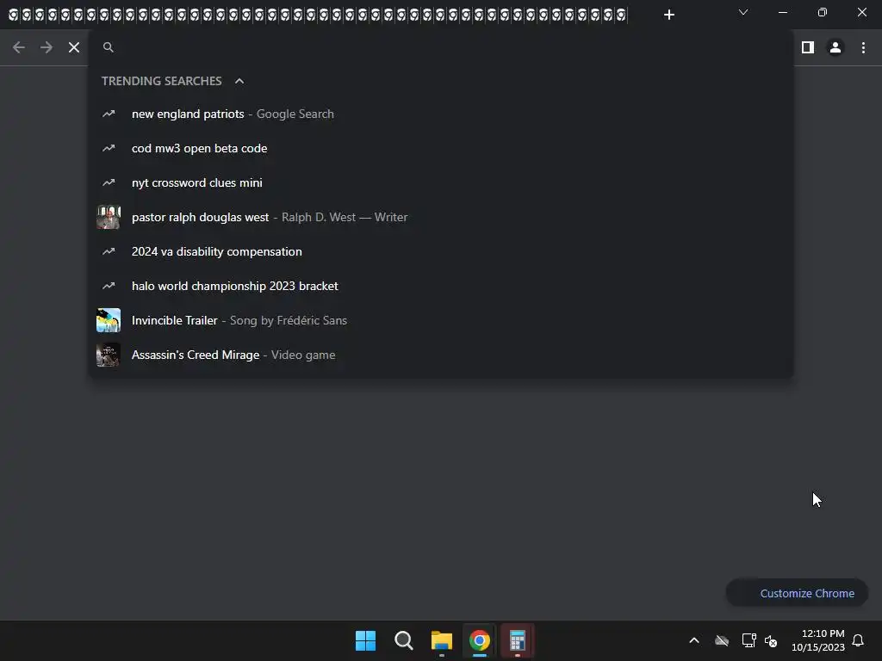
Task: Select 'new england patriots' suggestion
Action: pyautogui.click(x=440, y=114)
